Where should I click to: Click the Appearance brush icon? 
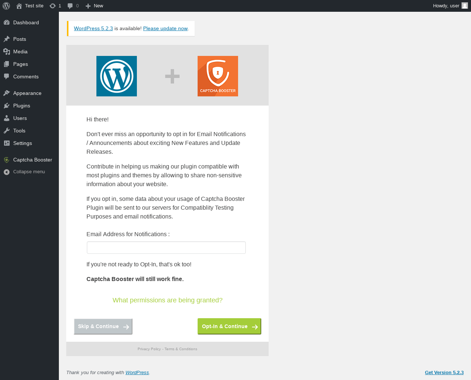coord(7,93)
